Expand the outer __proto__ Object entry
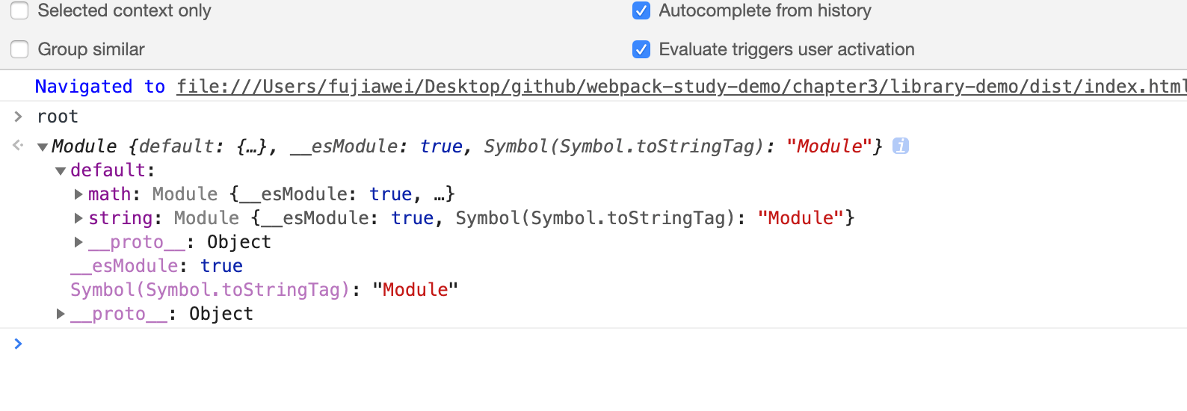Screen dimensions: 1187x411 point(61,315)
